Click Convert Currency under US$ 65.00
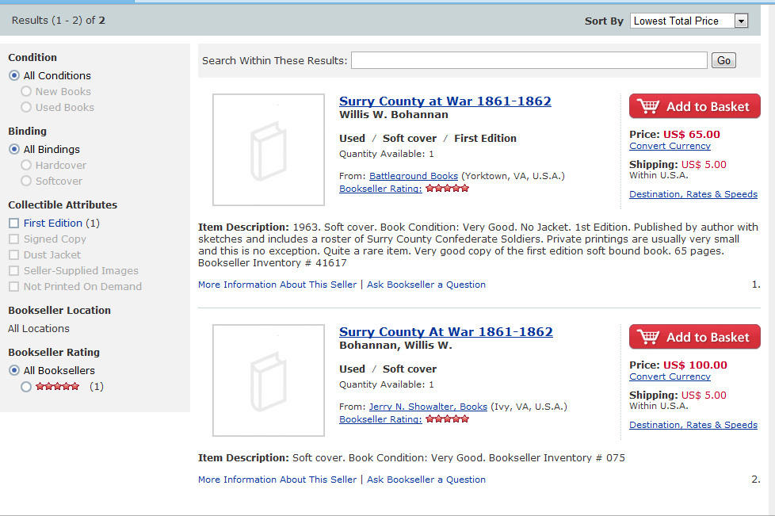This screenshot has width=775, height=516. 670,146
